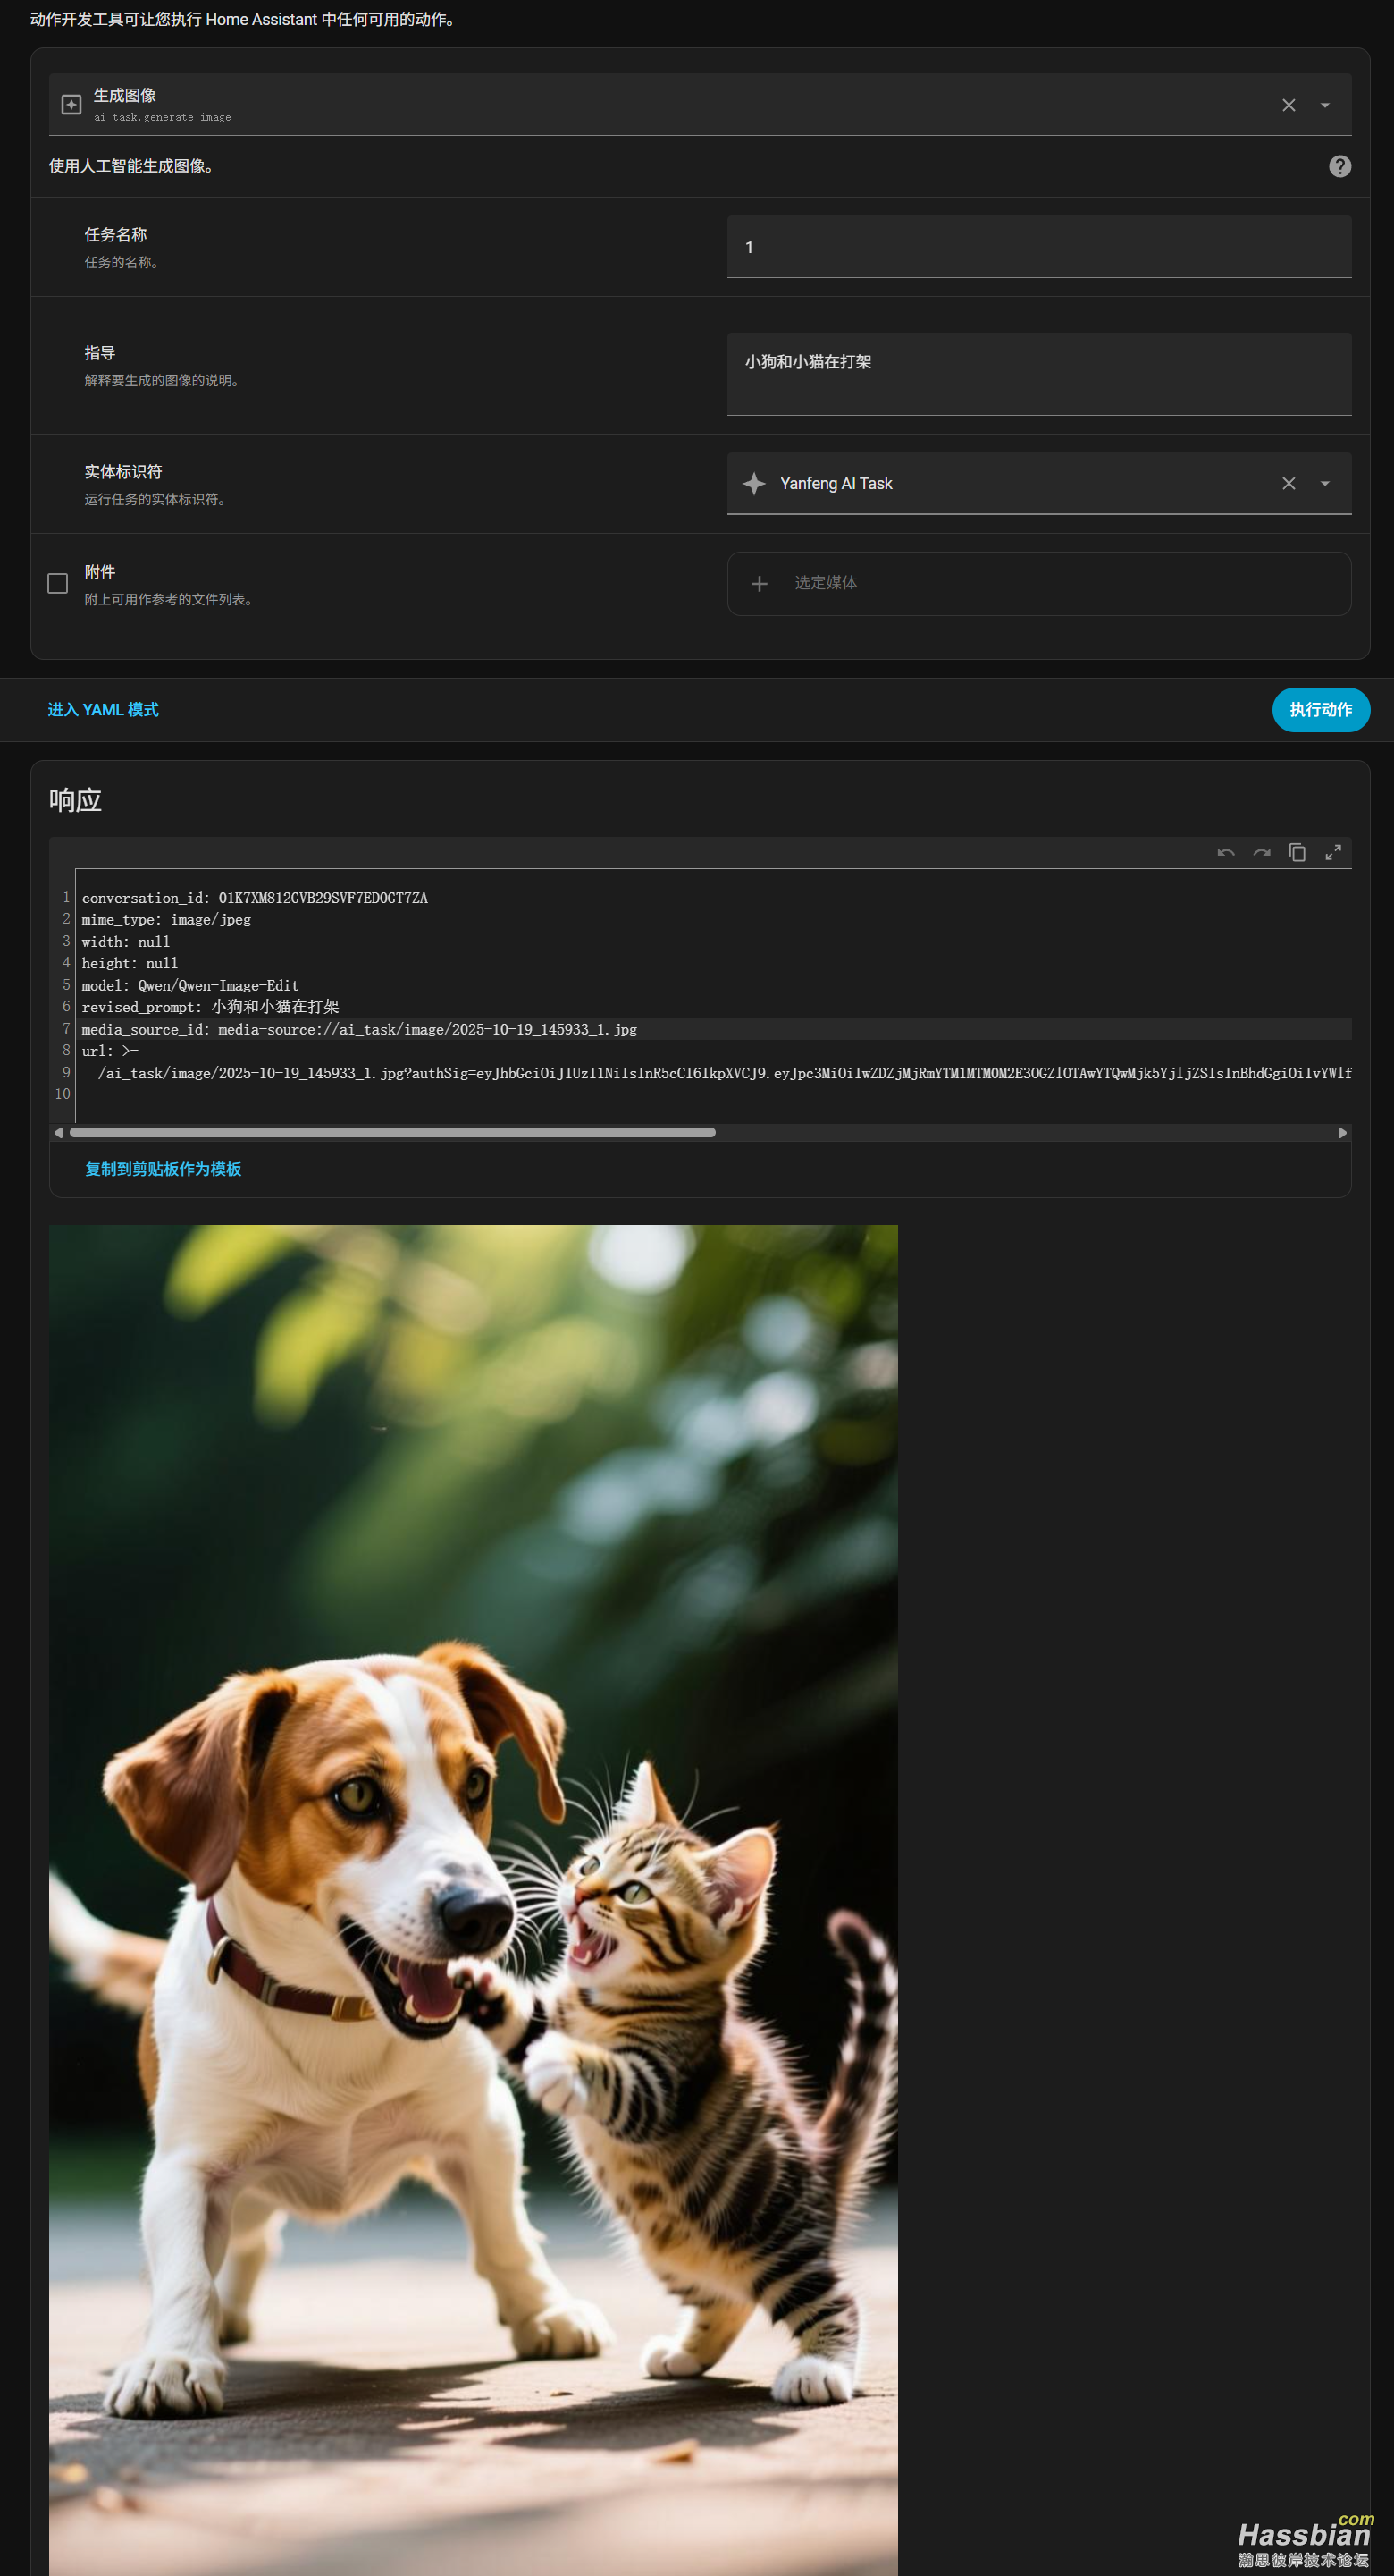This screenshot has height=2576, width=1394.
Task: Open the help question mark icon
Action: click(1339, 166)
